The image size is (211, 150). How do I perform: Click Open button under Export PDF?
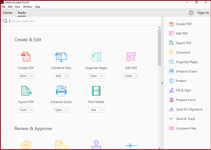(24, 110)
